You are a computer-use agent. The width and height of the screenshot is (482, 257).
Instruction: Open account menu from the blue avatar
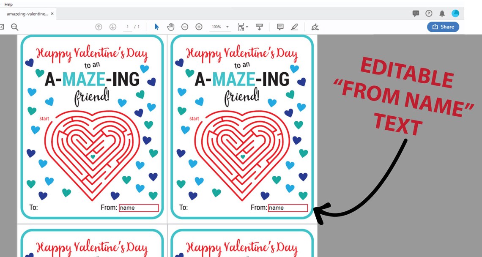click(x=455, y=13)
